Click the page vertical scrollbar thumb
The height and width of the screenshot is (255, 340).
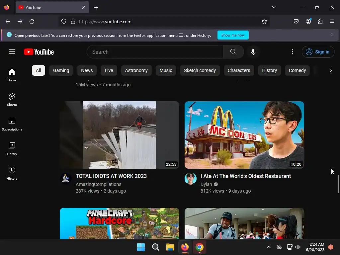pyautogui.click(x=338, y=184)
